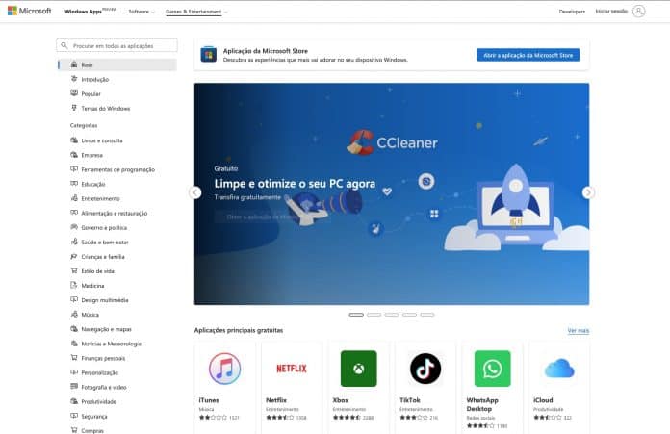
Task: Expand the Games & Entertainment dropdown
Action: [x=198, y=12]
